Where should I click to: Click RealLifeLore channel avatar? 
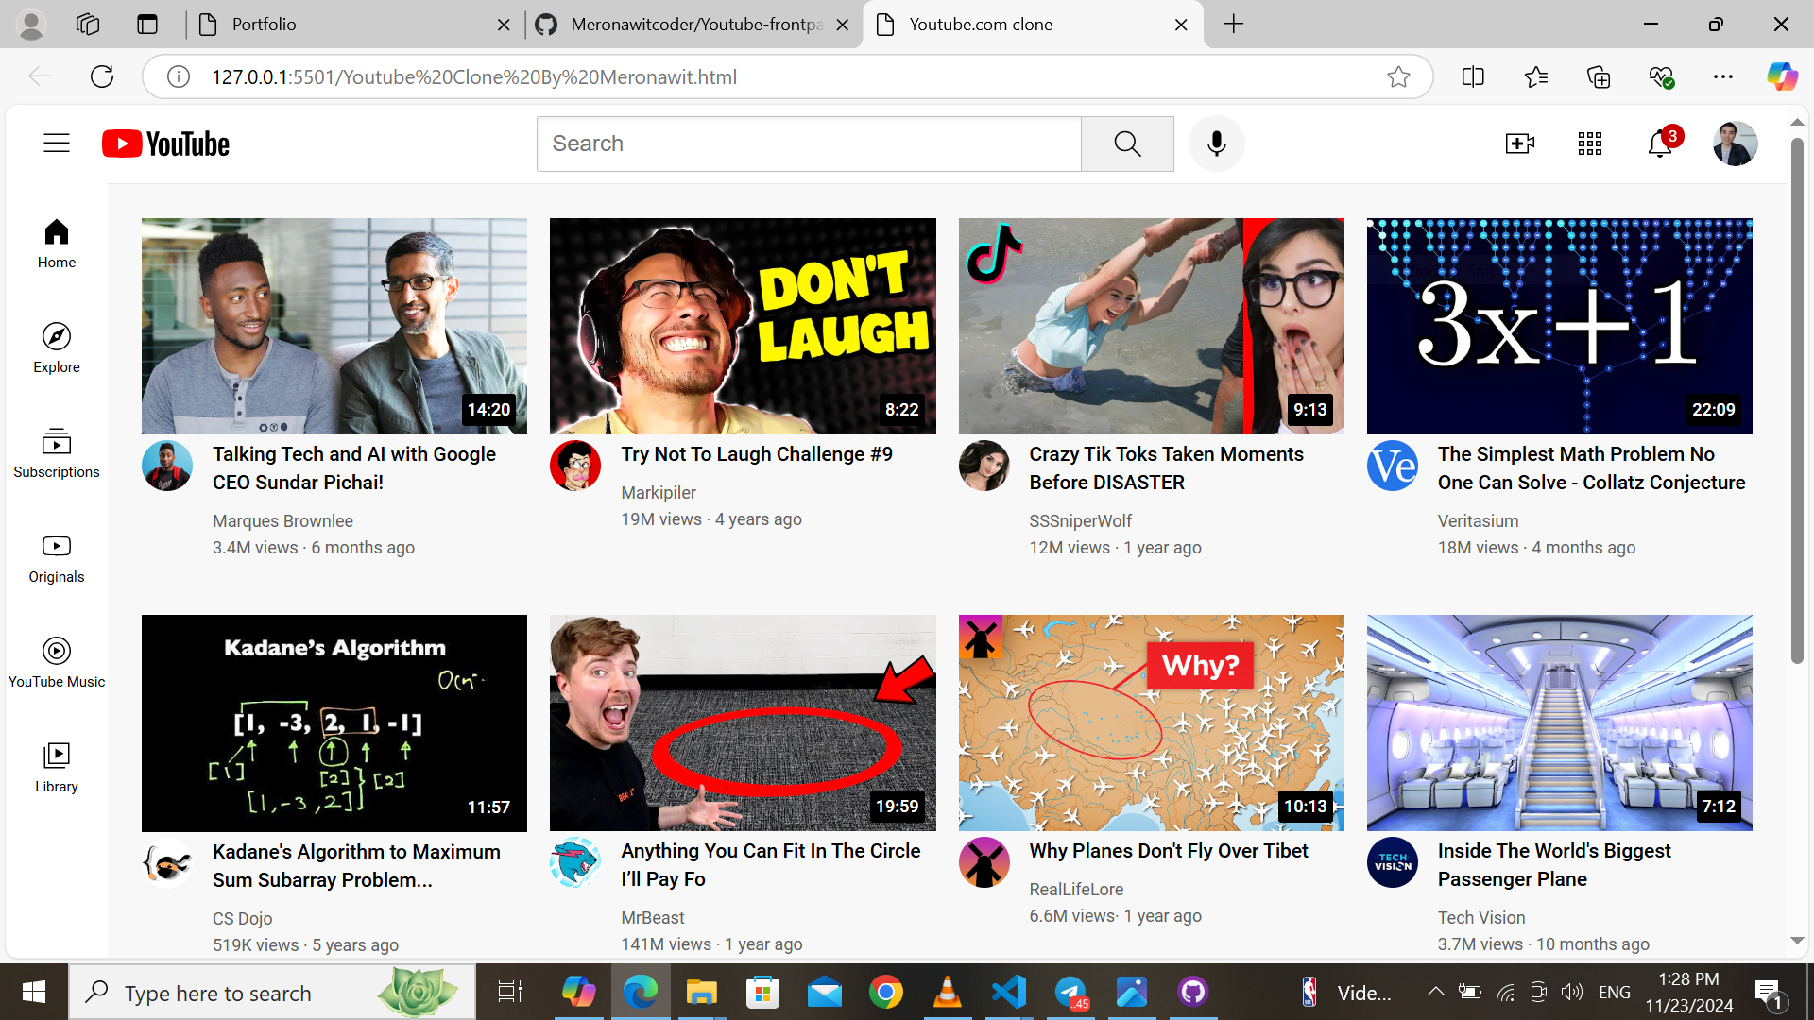984,862
